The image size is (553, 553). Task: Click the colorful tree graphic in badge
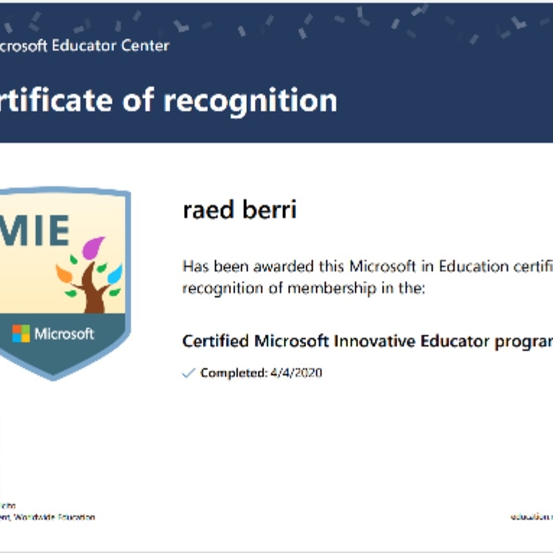coord(90,275)
